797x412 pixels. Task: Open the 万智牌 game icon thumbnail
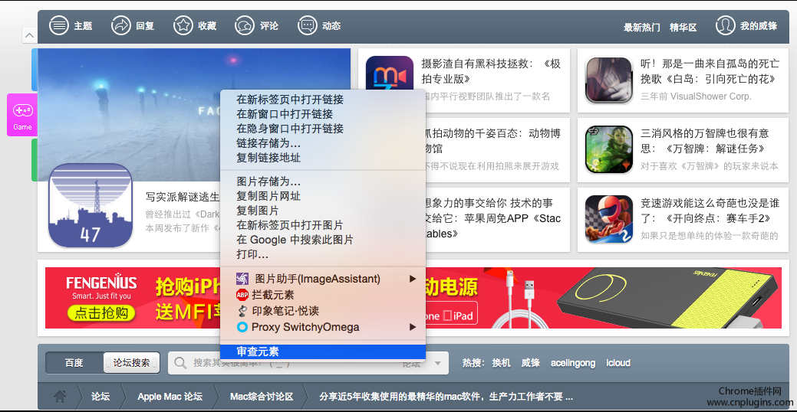click(609, 149)
